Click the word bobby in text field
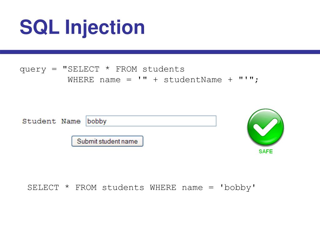 click(97, 121)
